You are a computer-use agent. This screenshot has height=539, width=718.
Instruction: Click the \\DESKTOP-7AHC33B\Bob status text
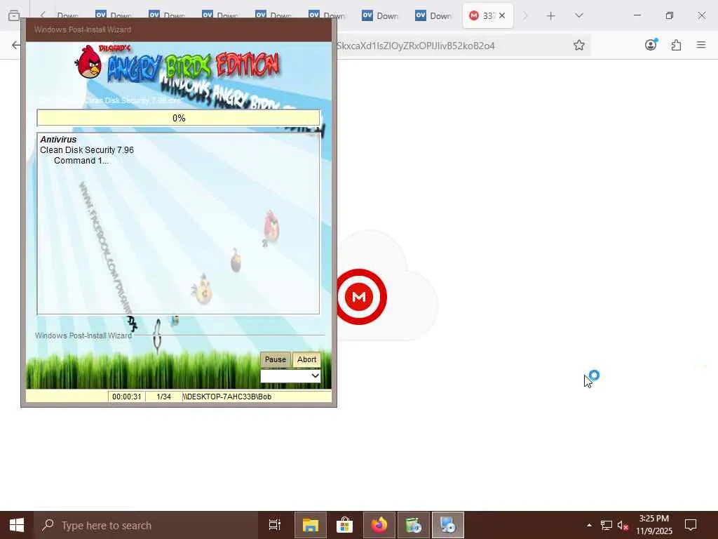click(x=227, y=397)
